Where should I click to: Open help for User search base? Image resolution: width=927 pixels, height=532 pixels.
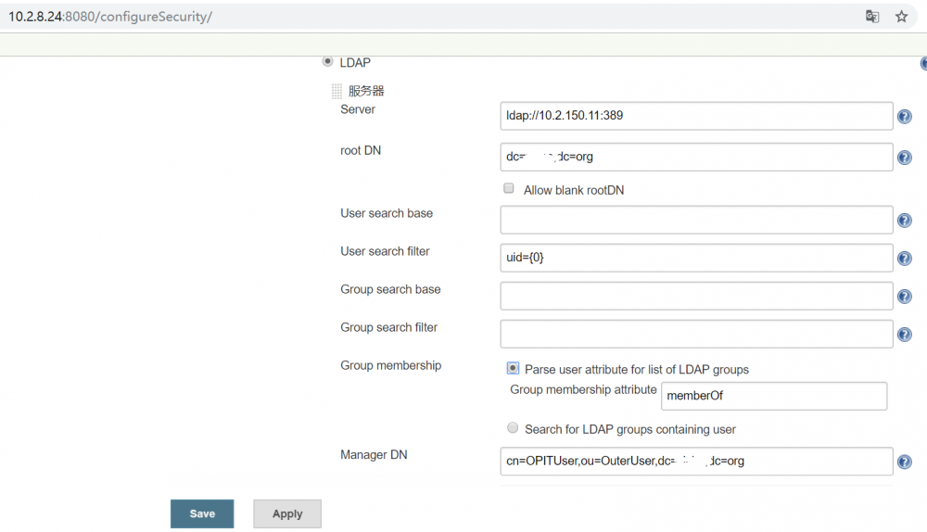[x=904, y=221]
